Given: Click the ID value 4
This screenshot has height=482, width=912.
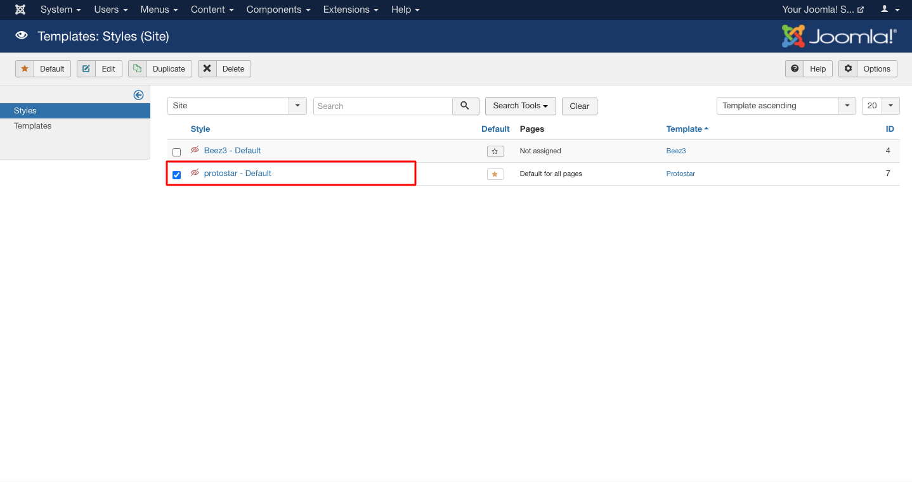Looking at the screenshot, I should point(888,151).
